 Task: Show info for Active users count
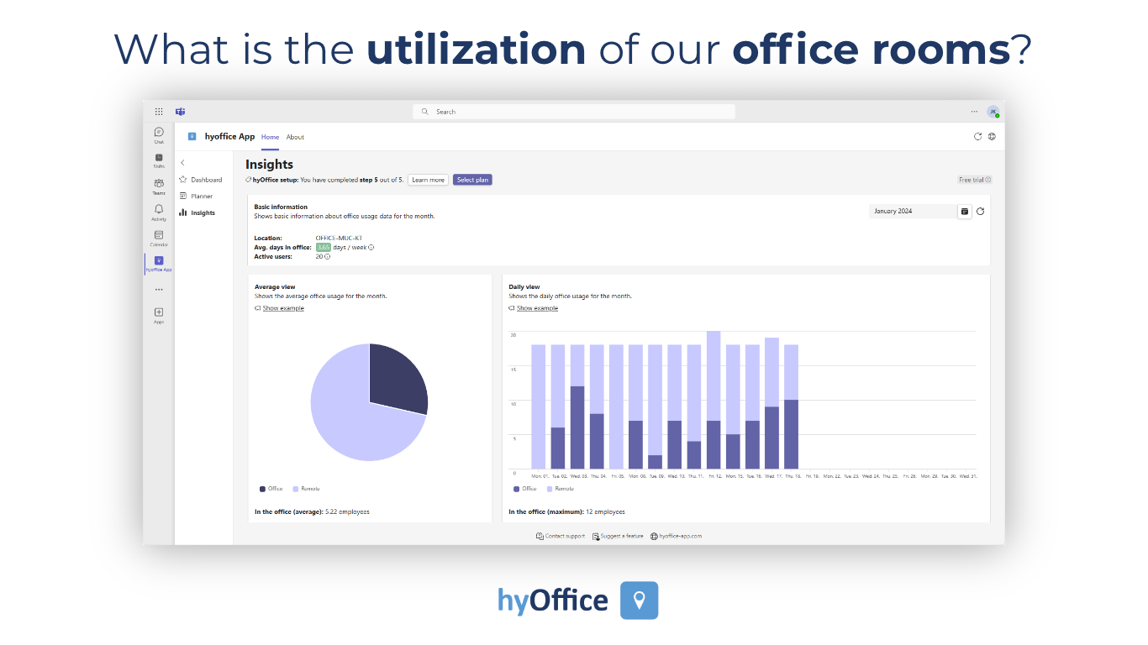tap(328, 256)
